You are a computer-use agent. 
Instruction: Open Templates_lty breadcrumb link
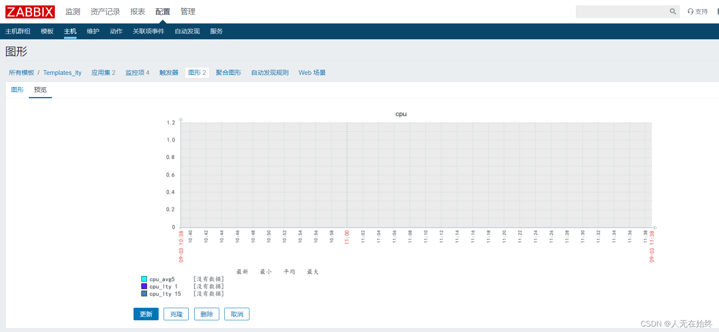click(x=62, y=73)
